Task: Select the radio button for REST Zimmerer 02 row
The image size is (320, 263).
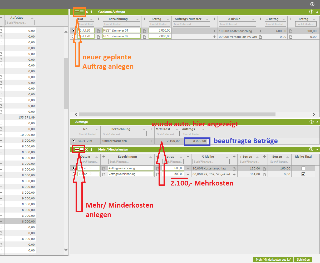Action: (73, 37)
